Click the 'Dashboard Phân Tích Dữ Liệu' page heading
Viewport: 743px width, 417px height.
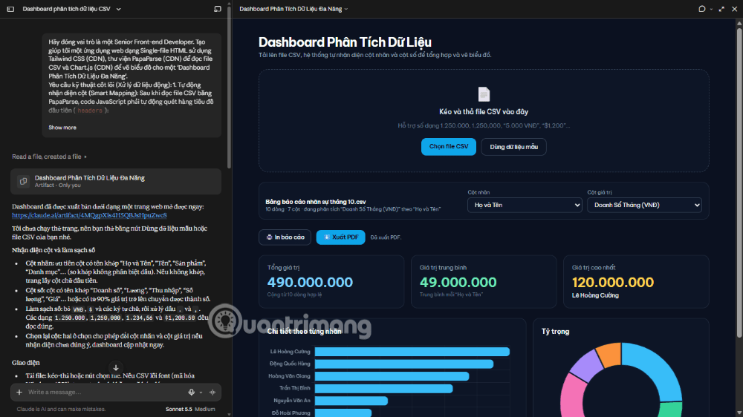tap(345, 42)
